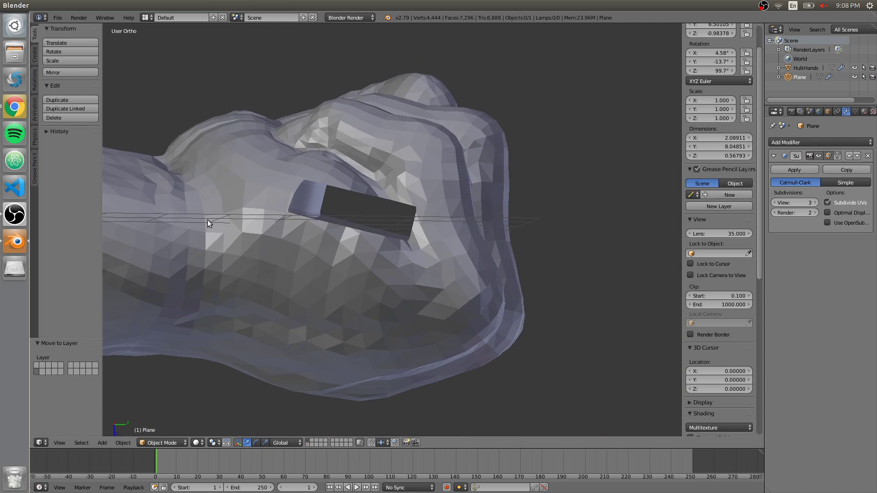Image resolution: width=877 pixels, height=493 pixels.
Task: Switch to the Object properties tab (cube icon)
Action: tap(827, 111)
